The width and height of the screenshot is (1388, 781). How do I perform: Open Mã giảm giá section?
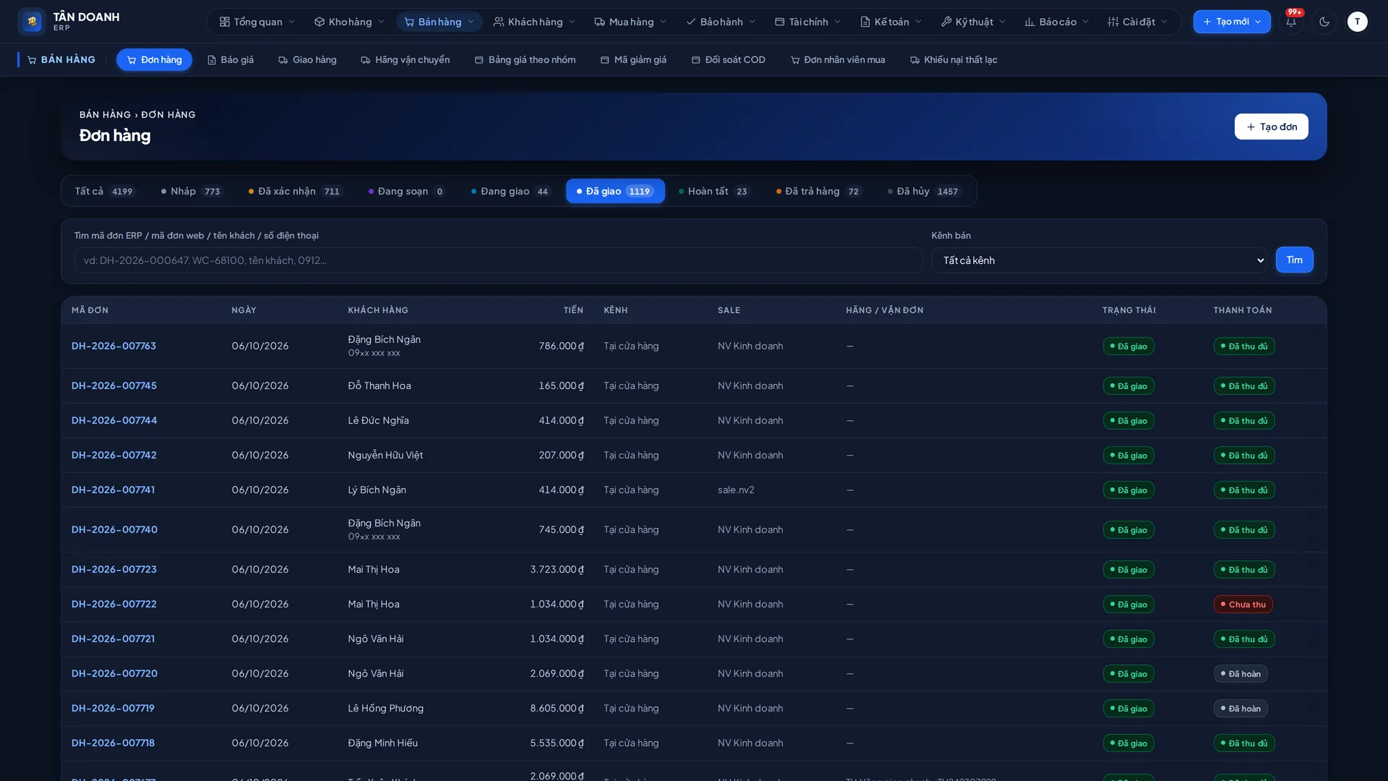(633, 59)
